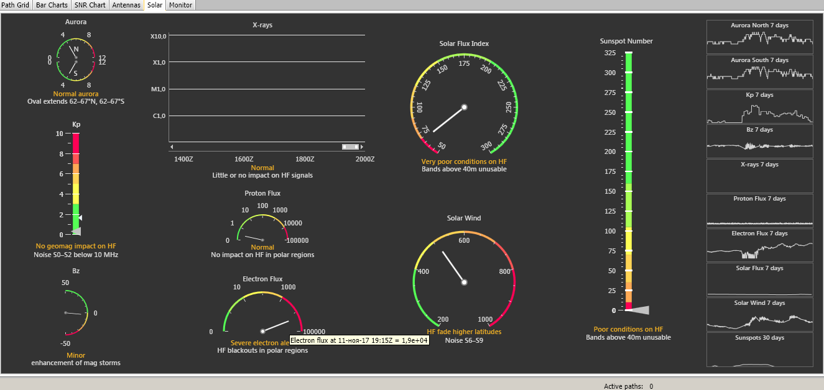The width and height of the screenshot is (824, 390).
Task: Open Kp 7 days chart
Action: 759,106
